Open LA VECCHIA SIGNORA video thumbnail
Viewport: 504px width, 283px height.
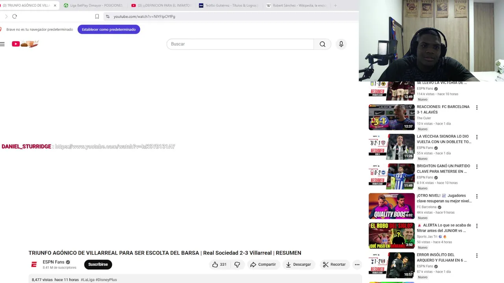coord(391,147)
